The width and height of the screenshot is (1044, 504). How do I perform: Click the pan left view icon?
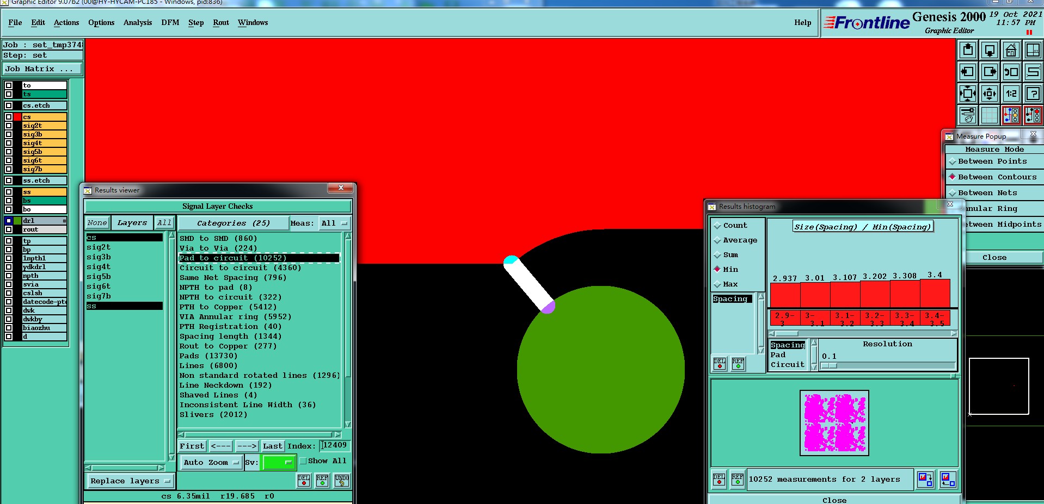tap(968, 72)
